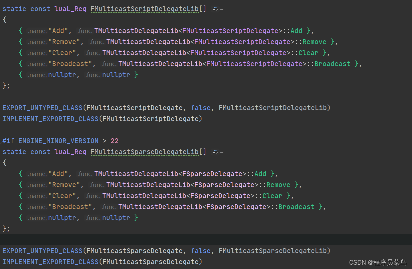The height and width of the screenshot is (269, 412).
Task: Click ::Add after TMulticastDelegateLib<FSparseDelegate>
Action: tap(256, 174)
